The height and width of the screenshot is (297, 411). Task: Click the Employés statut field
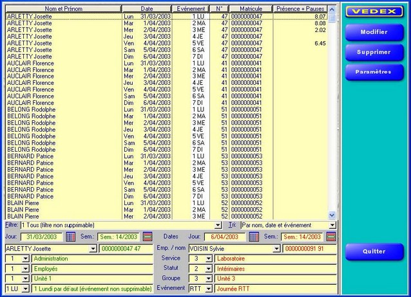[92, 269]
